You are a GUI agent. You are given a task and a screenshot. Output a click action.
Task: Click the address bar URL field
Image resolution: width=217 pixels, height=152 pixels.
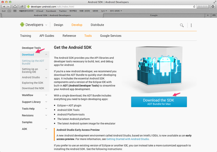pos(111,7)
